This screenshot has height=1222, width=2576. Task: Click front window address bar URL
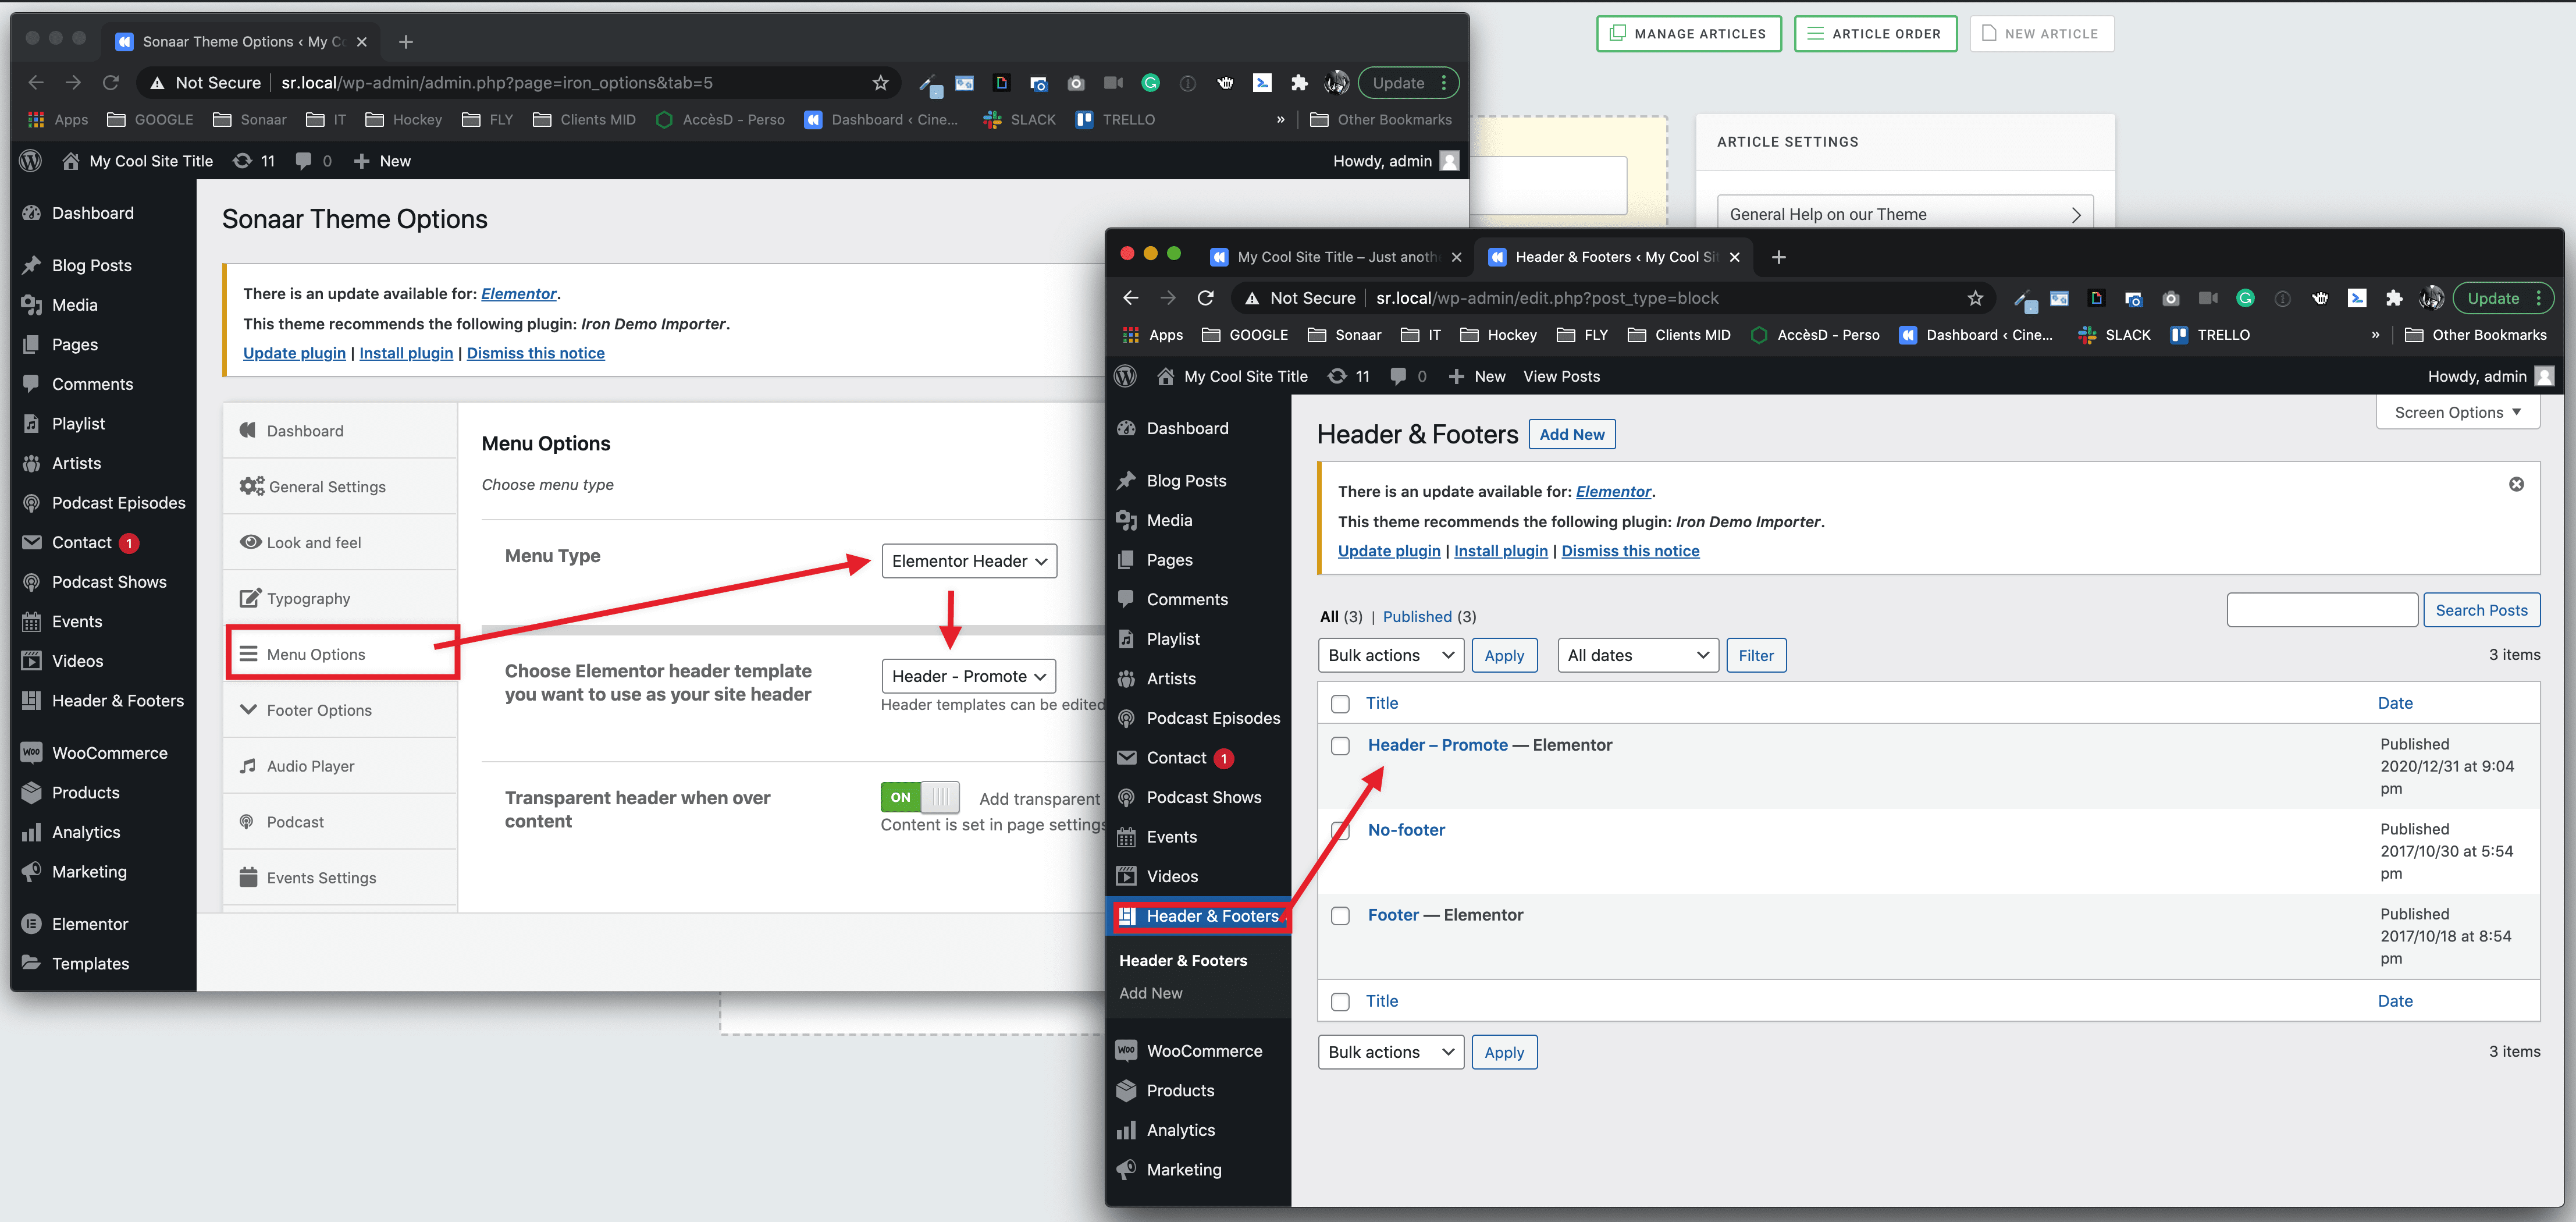[x=1547, y=298]
